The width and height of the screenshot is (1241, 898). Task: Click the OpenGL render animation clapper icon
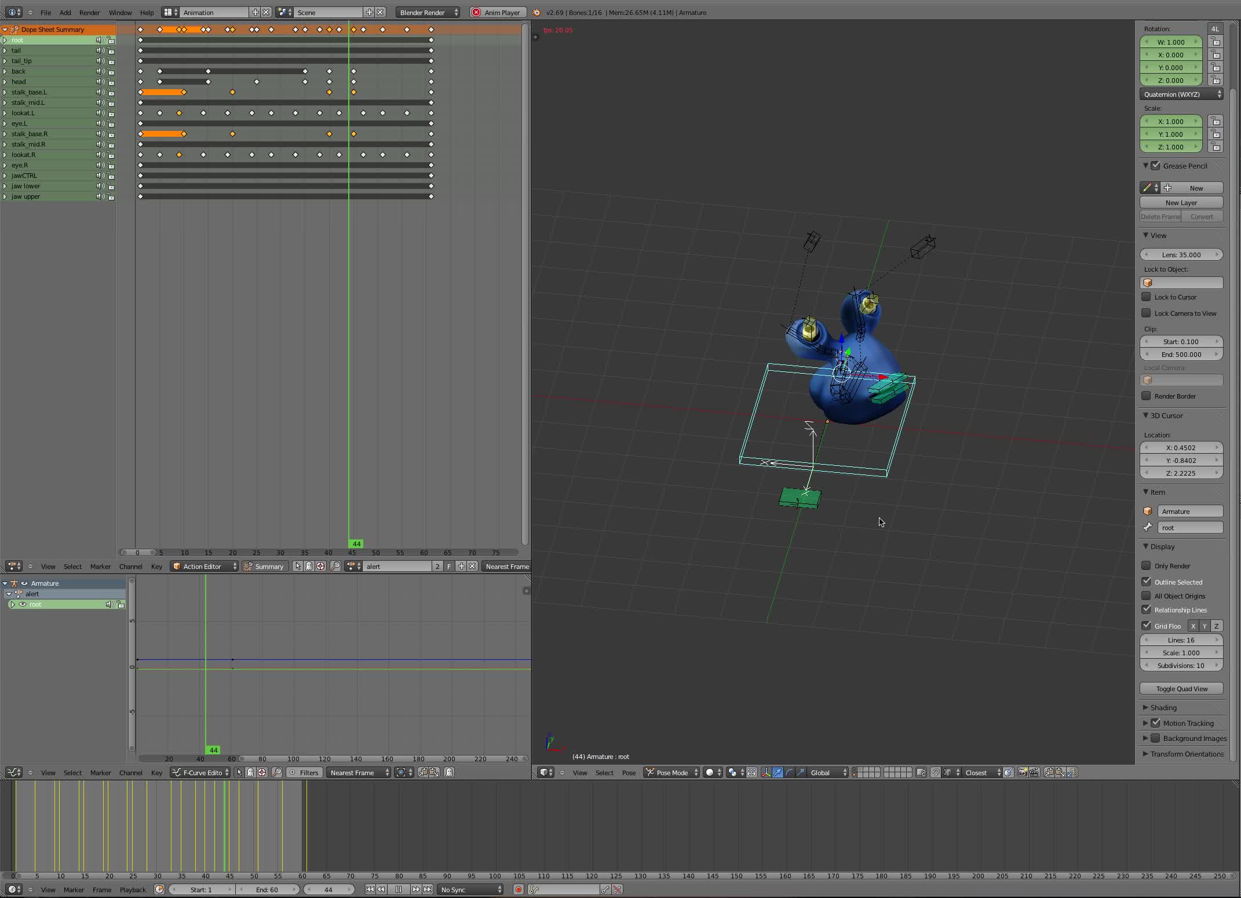pos(1034,772)
